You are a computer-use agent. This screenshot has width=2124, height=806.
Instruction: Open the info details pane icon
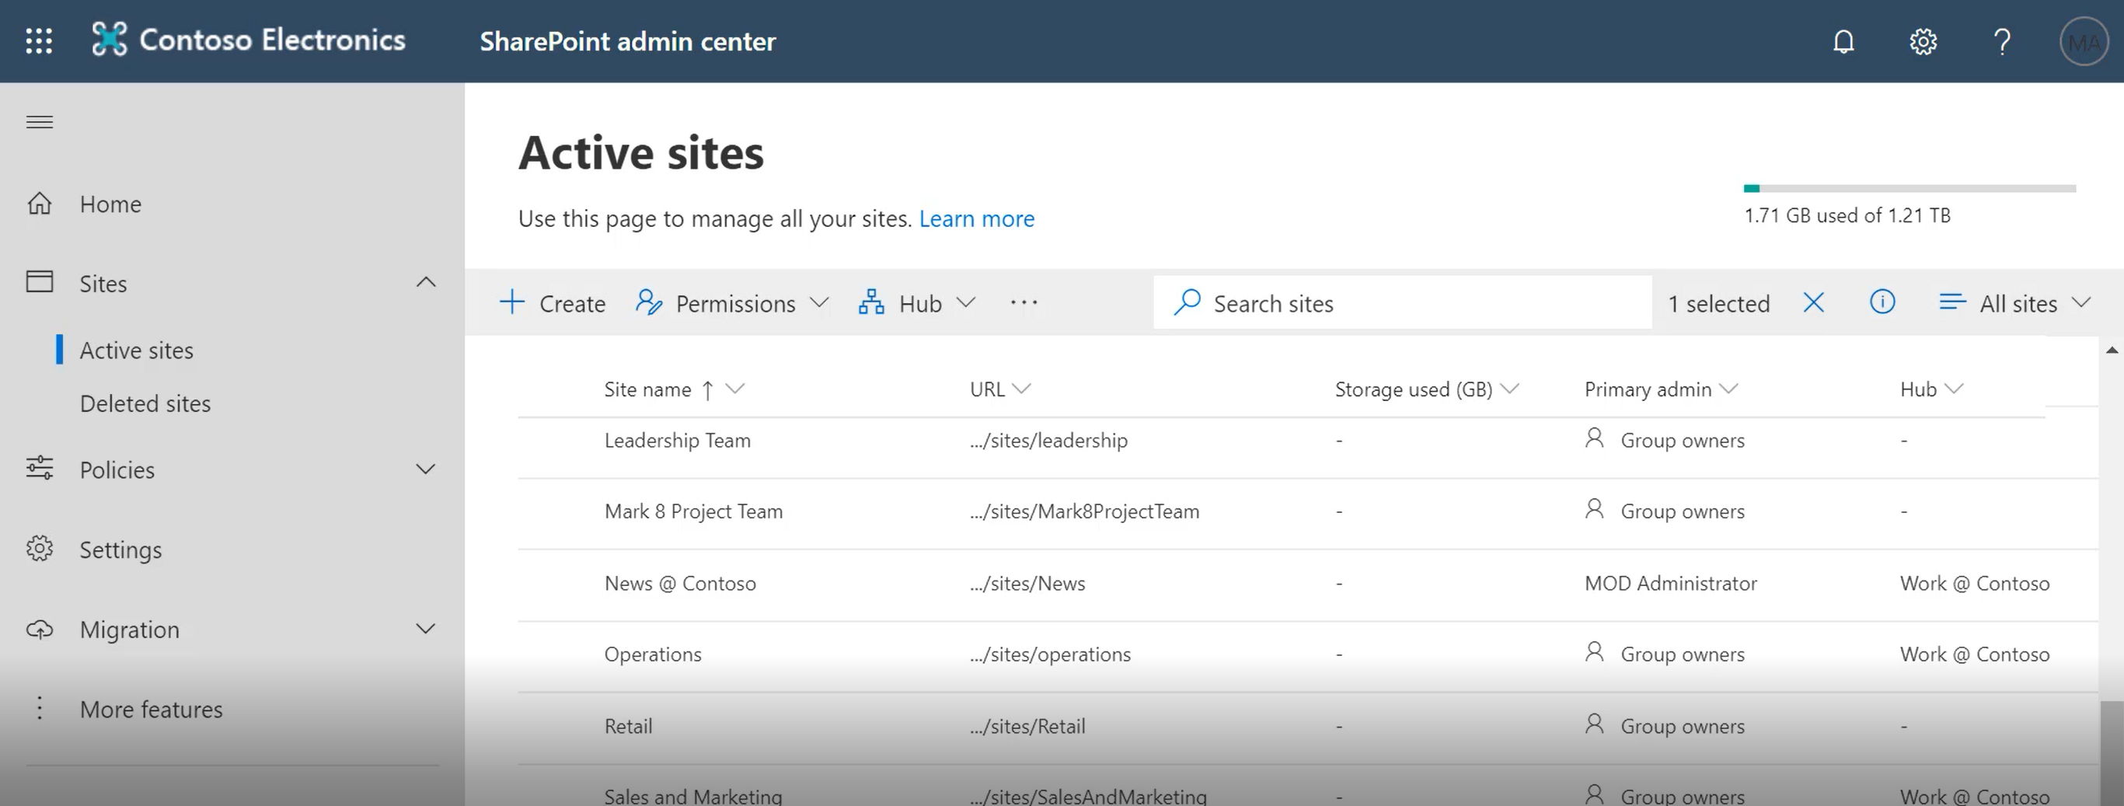coord(1882,302)
